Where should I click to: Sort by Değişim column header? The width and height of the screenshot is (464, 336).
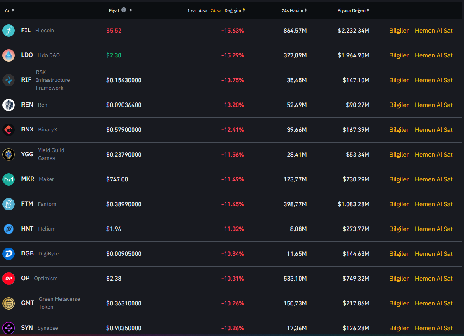pyautogui.click(x=234, y=10)
